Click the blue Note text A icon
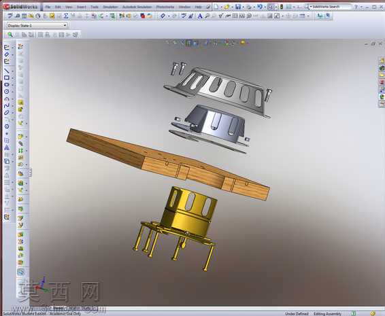This screenshot has width=385, height=316. click(x=200, y=16)
